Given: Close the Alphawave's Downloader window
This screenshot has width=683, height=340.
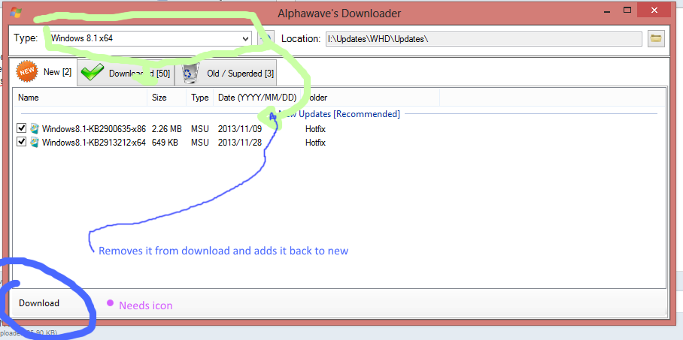Looking at the screenshot, I should (654, 10).
